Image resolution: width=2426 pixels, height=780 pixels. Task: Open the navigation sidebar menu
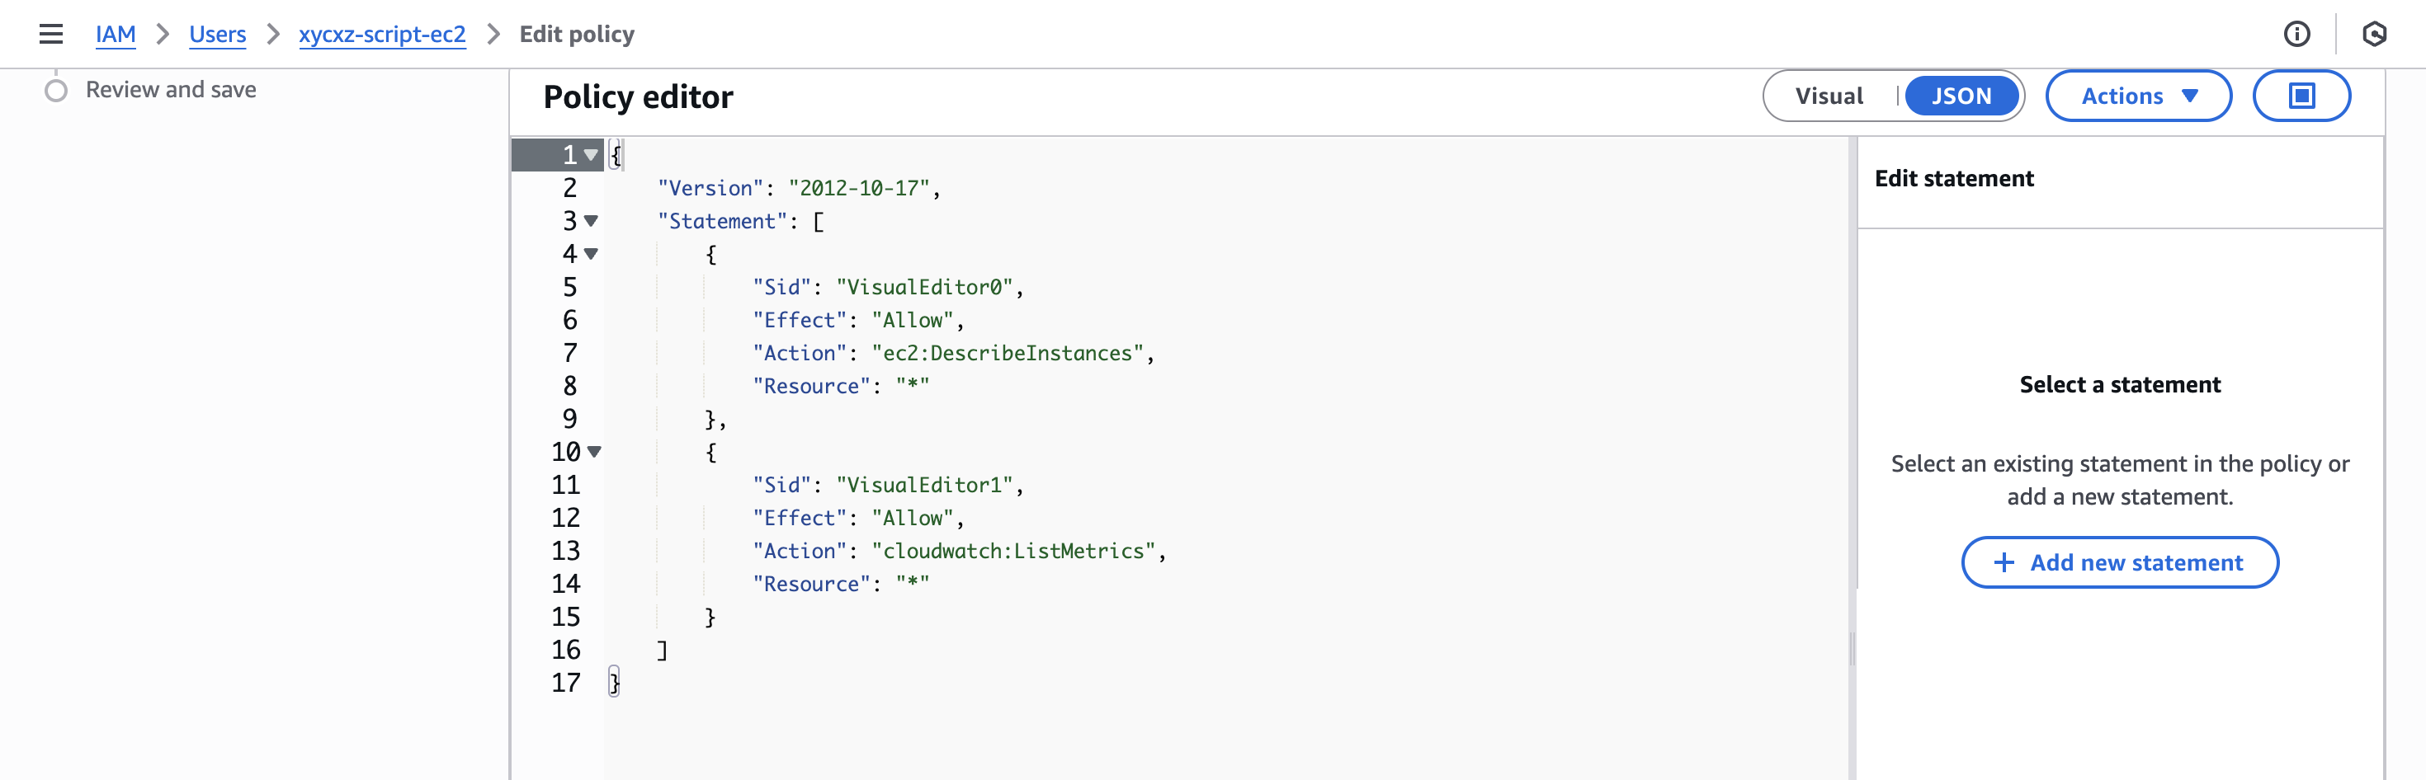(x=50, y=34)
